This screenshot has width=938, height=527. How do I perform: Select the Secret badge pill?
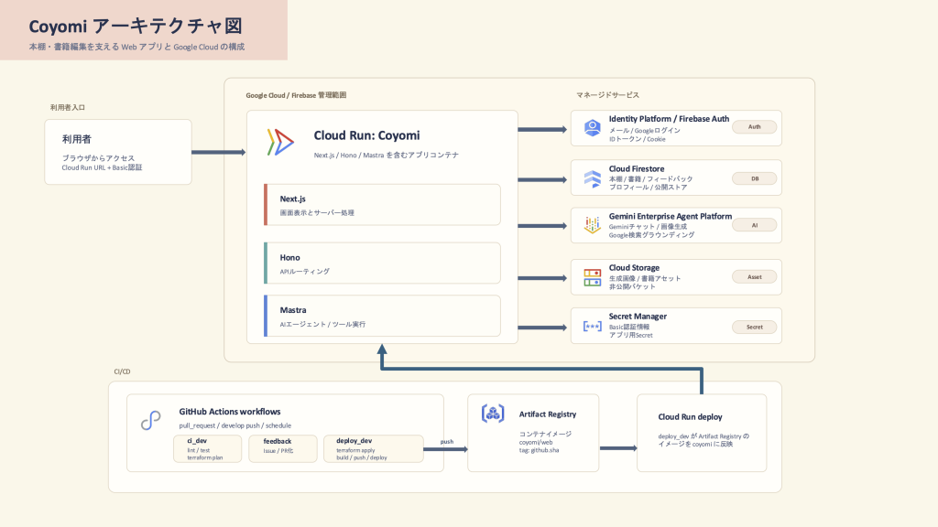(x=755, y=327)
